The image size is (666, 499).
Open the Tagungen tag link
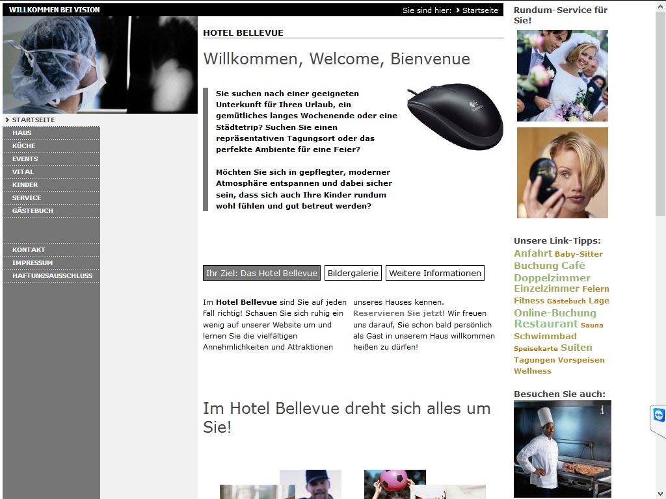535,360
